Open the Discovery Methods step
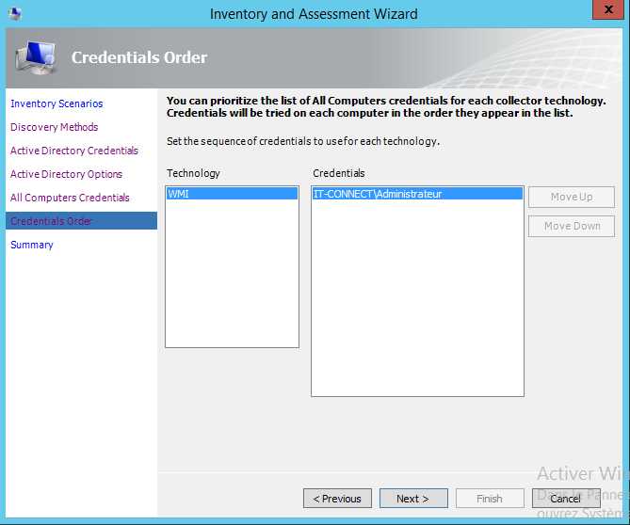The width and height of the screenshot is (630, 525). click(x=54, y=127)
